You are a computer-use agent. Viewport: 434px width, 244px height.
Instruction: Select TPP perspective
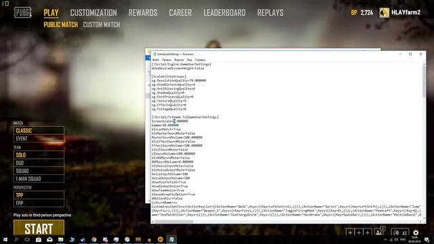(x=39, y=195)
